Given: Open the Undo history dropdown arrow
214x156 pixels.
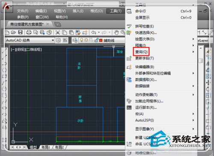Looking at the screenshot, I should pos(99,33).
